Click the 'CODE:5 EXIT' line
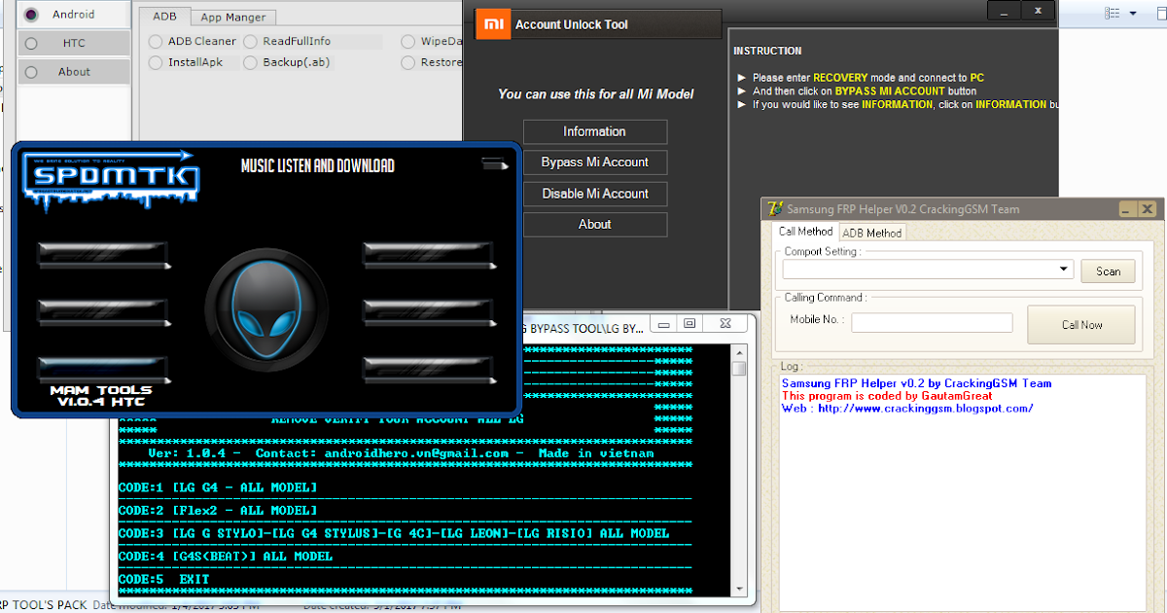The height and width of the screenshot is (613, 1167). 164,580
